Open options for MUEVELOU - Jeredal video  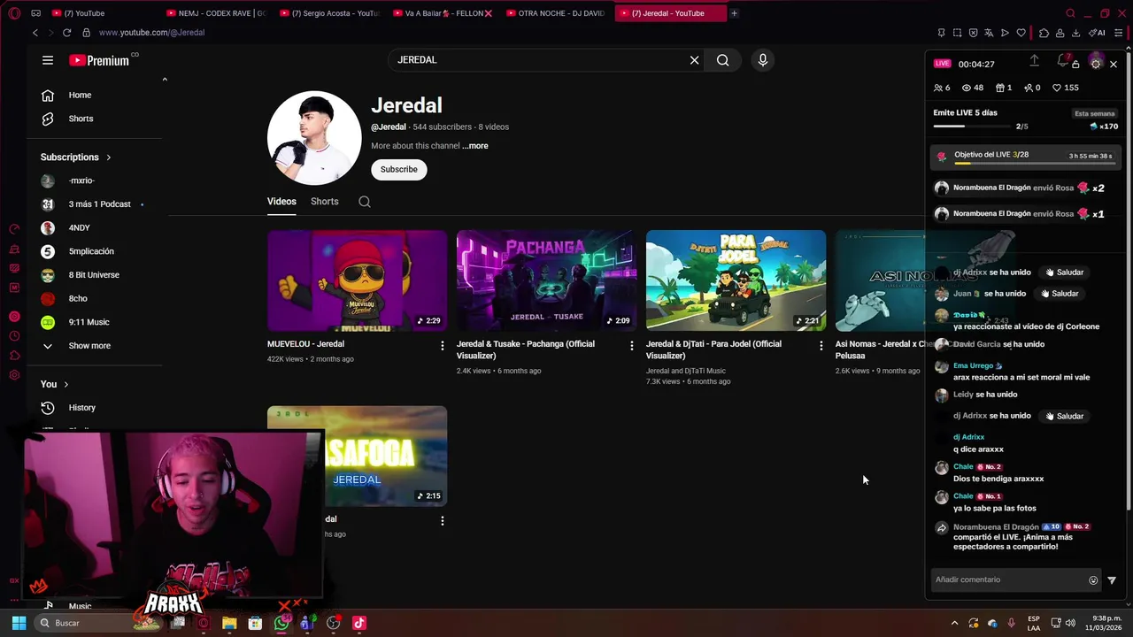pos(443,345)
